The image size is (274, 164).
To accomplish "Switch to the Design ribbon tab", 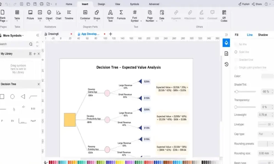I will [101, 4].
